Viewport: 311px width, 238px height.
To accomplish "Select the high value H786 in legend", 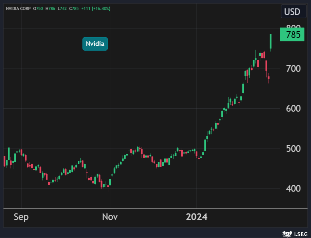I will click(x=50, y=8).
